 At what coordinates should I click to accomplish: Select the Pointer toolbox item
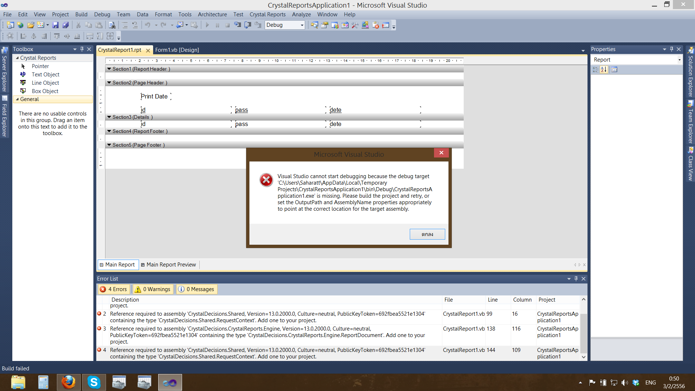click(x=40, y=66)
